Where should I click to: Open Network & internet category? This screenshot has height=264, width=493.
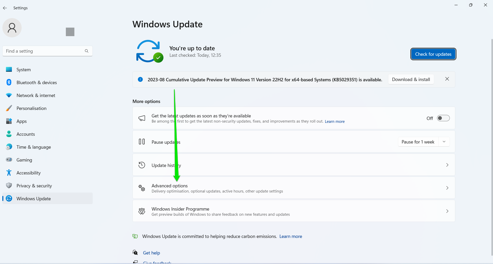(48, 95)
